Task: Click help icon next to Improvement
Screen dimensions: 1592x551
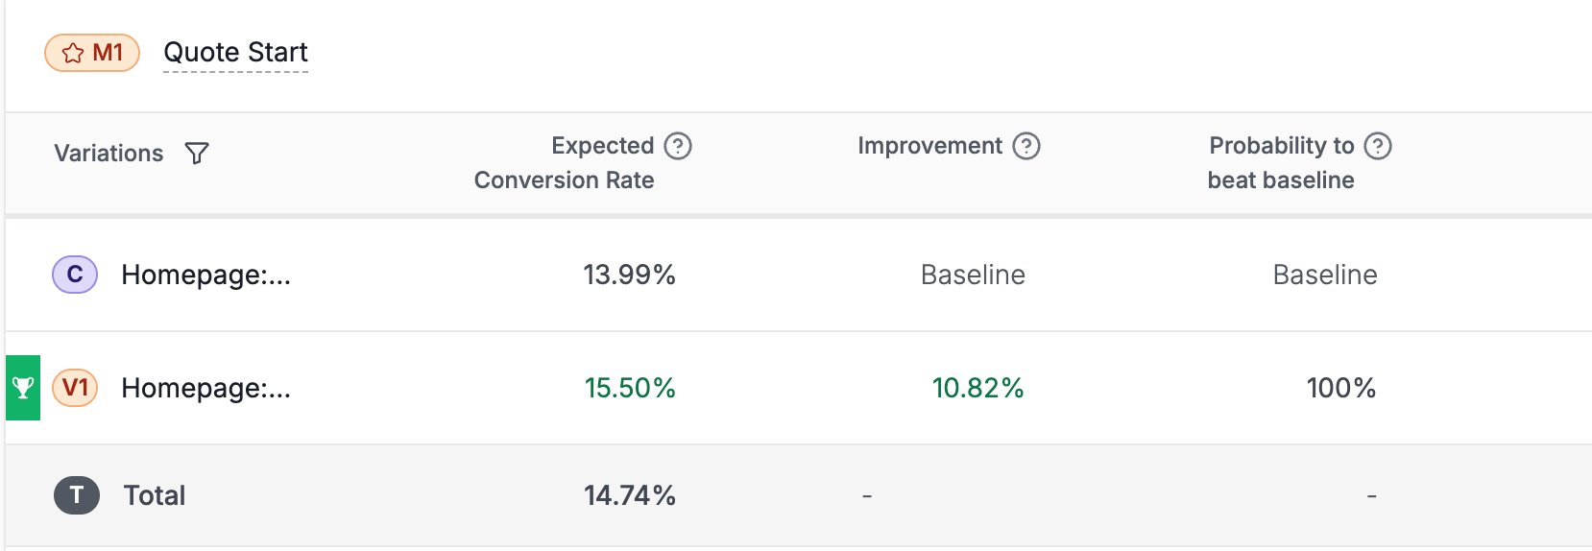Action: (1026, 146)
